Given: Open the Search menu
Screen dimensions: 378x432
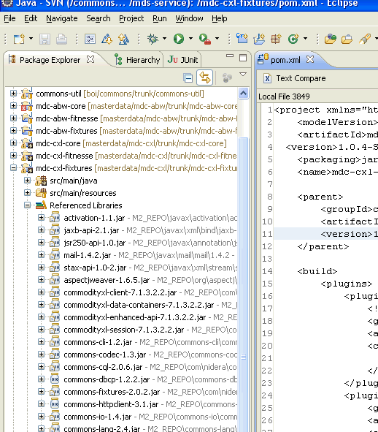Looking at the screenshot, I should [99, 18].
